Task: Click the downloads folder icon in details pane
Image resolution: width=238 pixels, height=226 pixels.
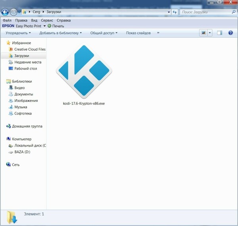Action: point(12,217)
